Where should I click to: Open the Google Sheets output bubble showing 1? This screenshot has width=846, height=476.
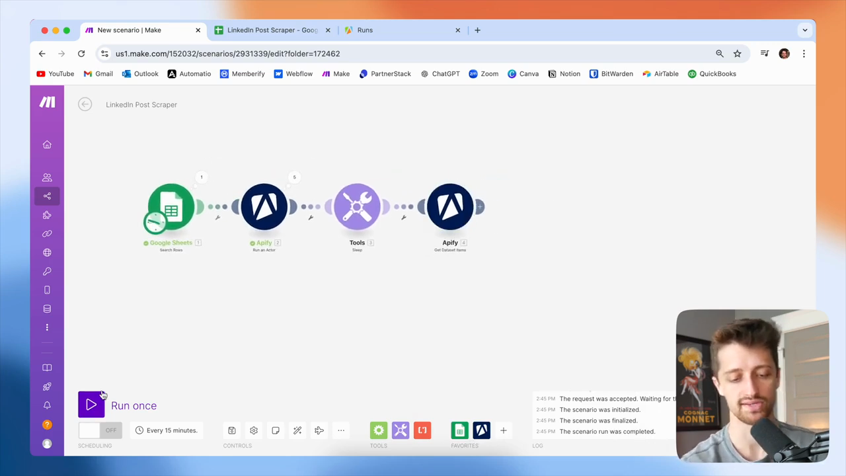pyautogui.click(x=202, y=177)
